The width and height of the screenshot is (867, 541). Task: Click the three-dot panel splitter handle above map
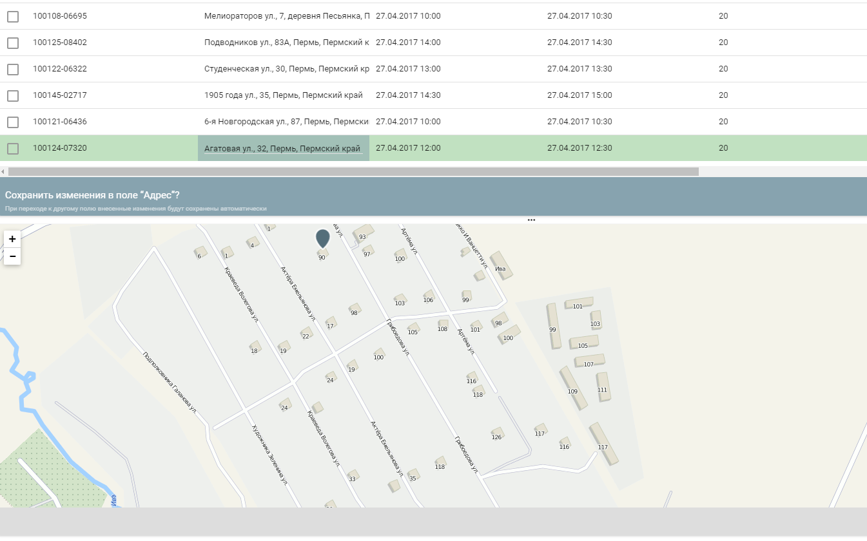pos(531,220)
